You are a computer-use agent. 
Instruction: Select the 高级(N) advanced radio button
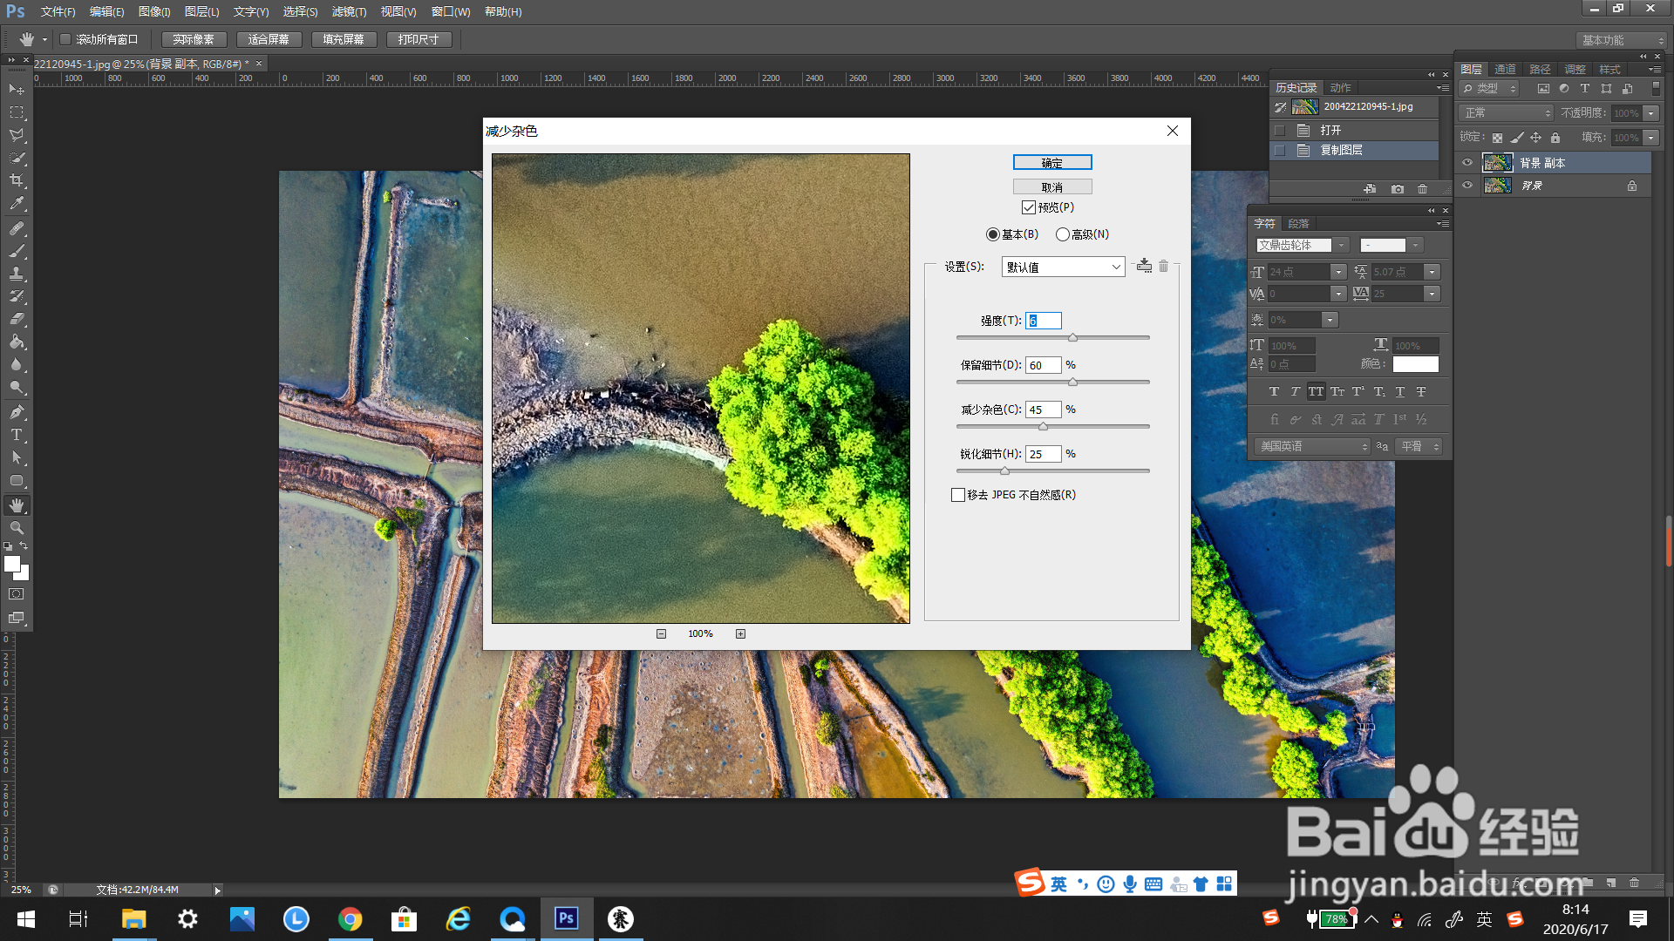click(1062, 234)
